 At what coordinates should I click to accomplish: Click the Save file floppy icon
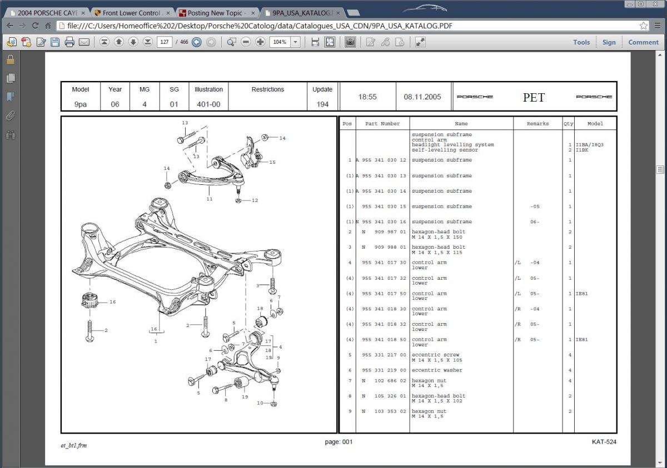pos(55,42)
